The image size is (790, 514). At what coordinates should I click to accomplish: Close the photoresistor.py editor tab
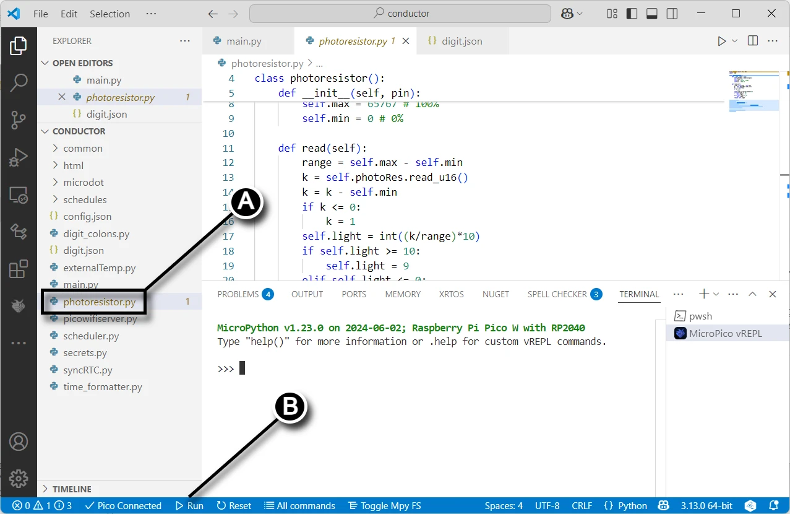coord(406,41)
